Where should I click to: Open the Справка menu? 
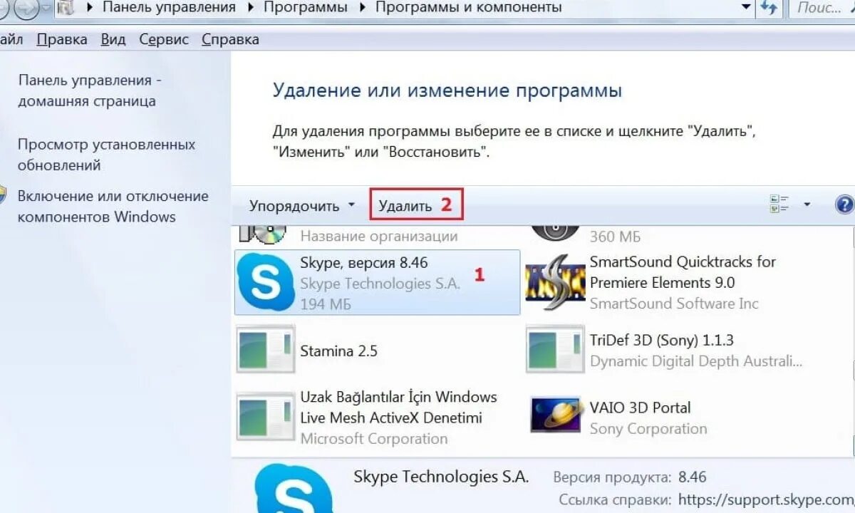coord(230,40)
